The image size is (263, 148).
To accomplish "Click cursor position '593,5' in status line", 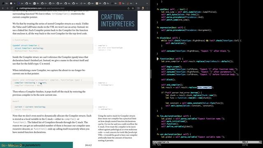I will [245, 142].
